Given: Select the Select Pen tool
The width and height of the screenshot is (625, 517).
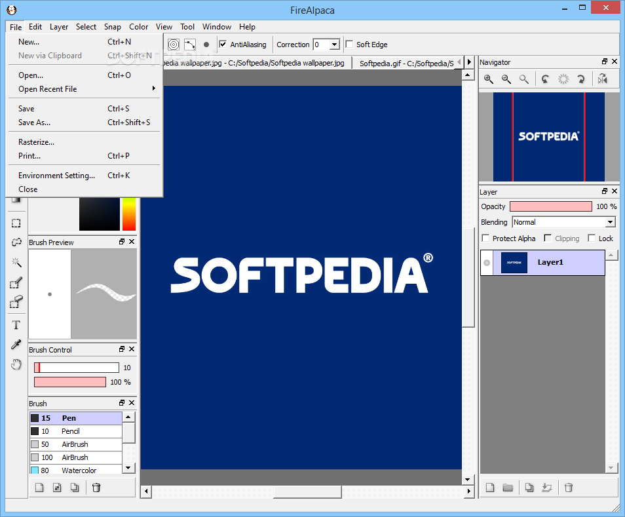Looking at the screenshot, I should [x=16, y=282].
